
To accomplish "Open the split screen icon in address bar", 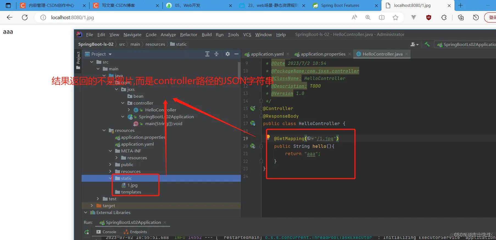I will tap(382, 18).
